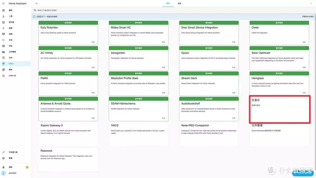Screen dimensions: 316x178
Task: Open the 文件管理 integration card
Action: pos(279,134)
